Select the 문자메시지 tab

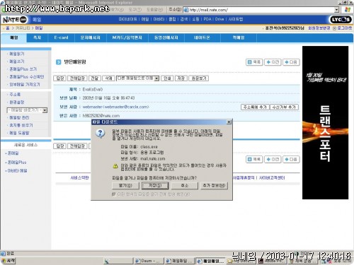(x=91, y=37)
